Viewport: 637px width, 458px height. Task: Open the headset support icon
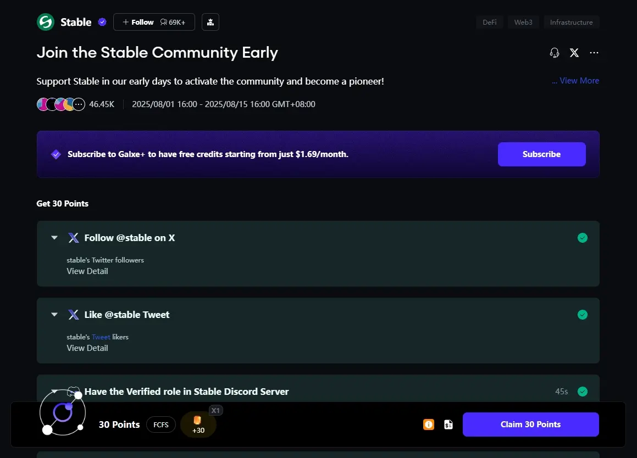pos(555,53)
